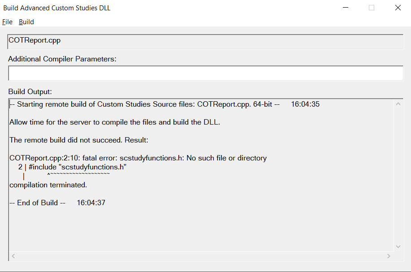Click the "remote build did not succeed" line
The image size is (411, 272).
point(79,140)
